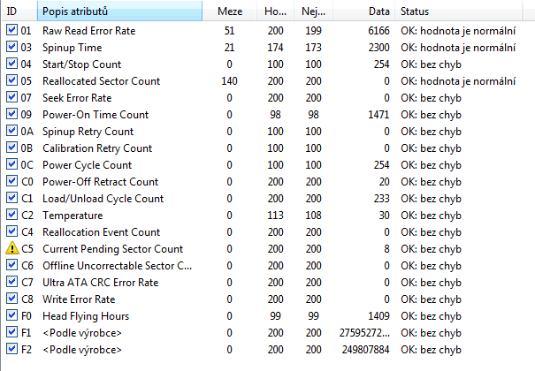The width and height of the screenshot is (535, 371).
Task: Uncheck the Raw Read Error Rate checkbox
Action: coord(11,30)
